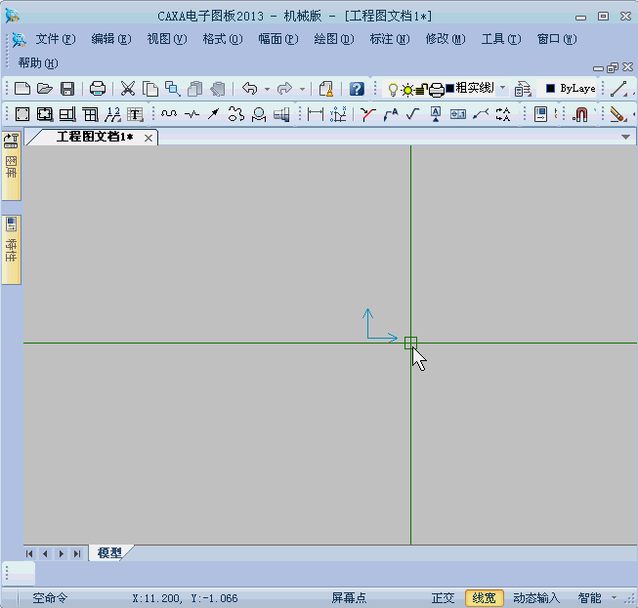Click the surface roughness checkmark icon

click(412, 114)
